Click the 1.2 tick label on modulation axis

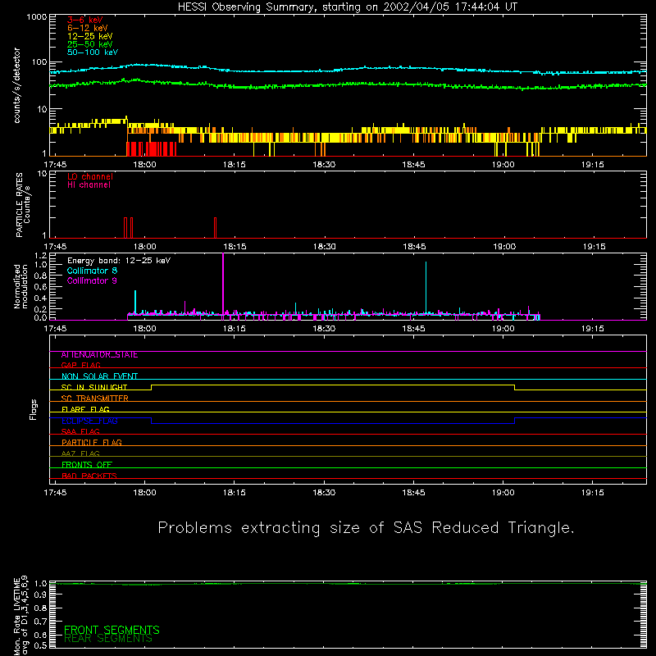pyautogui.click(x=40, y=256)
